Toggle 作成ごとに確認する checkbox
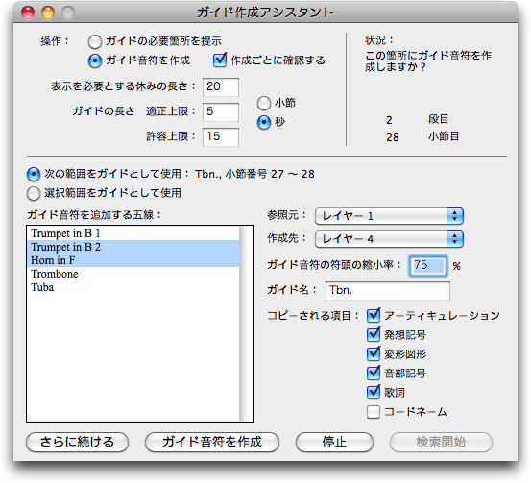 tap(220, 60)
